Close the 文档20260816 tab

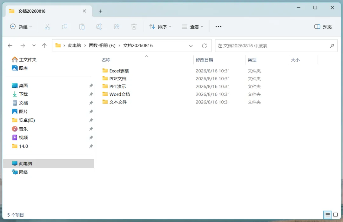(x=84, y=11)
